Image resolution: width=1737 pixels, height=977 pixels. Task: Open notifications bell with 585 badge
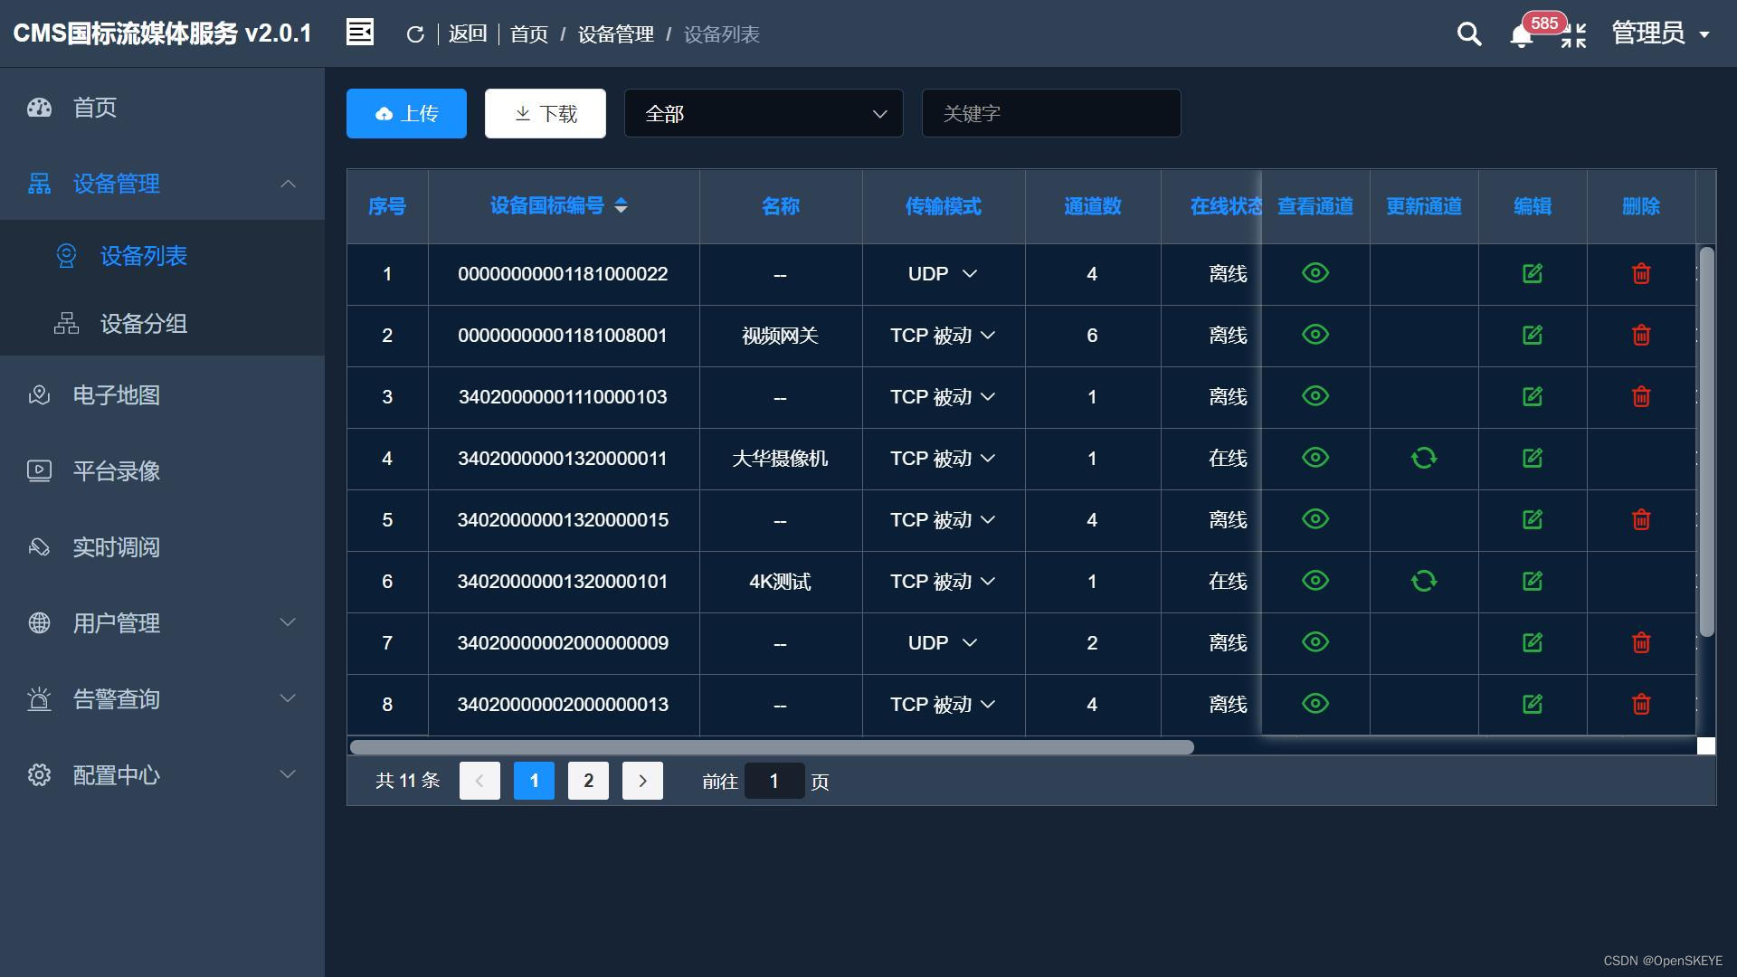1522,36
